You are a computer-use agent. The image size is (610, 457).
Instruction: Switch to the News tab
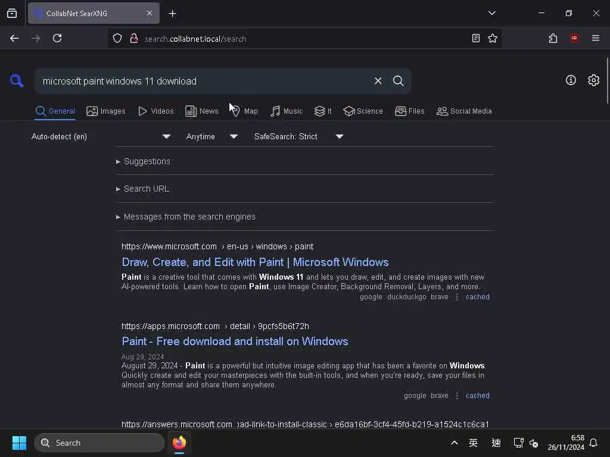tap(202, 111)
